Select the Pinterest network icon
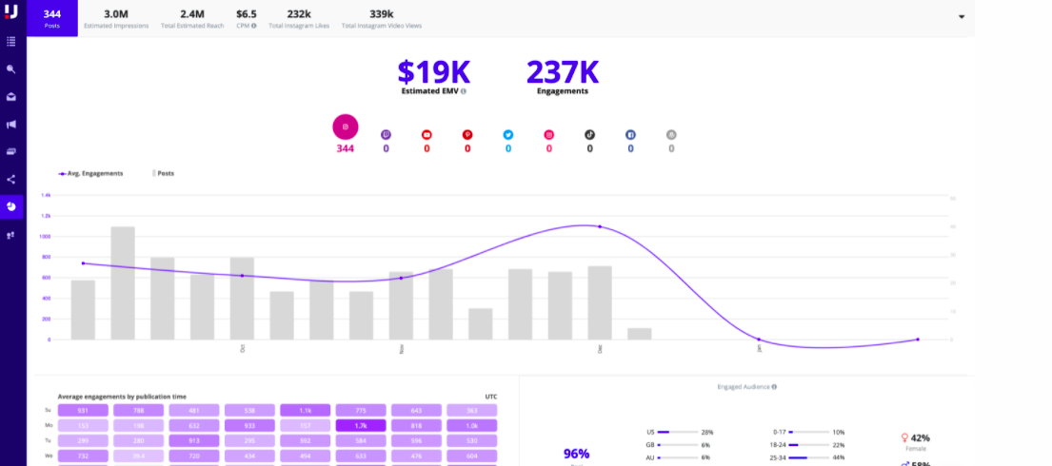This screenshot has height=466, width=1052. tap(467, 135)
